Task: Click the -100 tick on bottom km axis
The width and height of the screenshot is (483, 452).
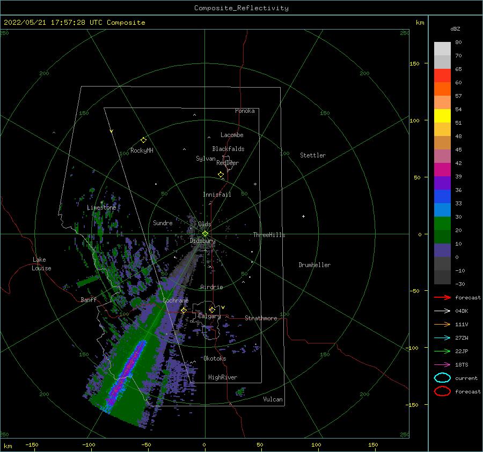Action: tap(89, 444)
